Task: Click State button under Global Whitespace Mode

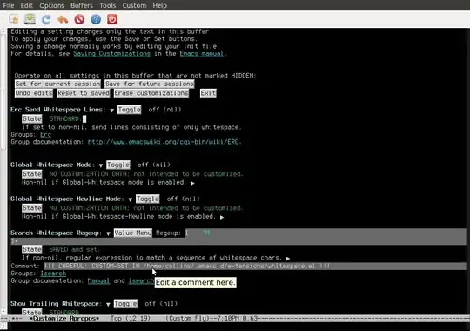Action: click(x=32, y=174)
